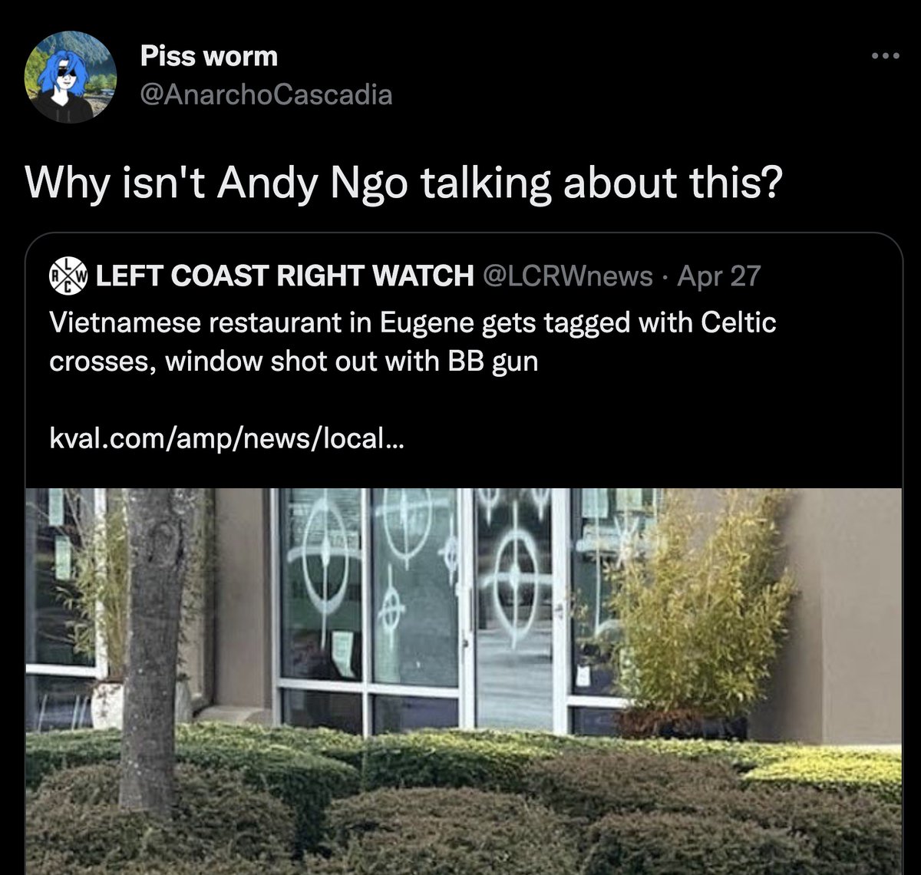Click the LCRW circular logo avatar
The width and height of the screenshot is (921, 875).
[69, 275]
